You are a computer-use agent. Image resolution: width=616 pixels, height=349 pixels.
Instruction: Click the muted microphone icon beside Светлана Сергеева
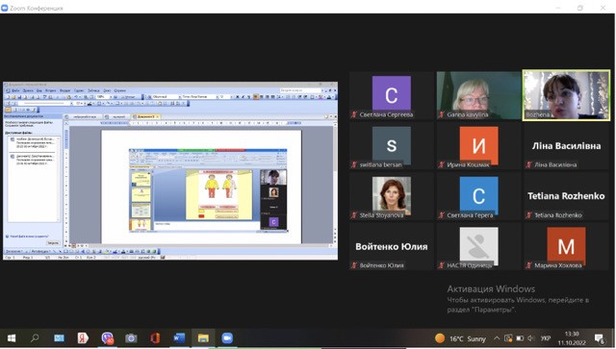tap(354, 114)
